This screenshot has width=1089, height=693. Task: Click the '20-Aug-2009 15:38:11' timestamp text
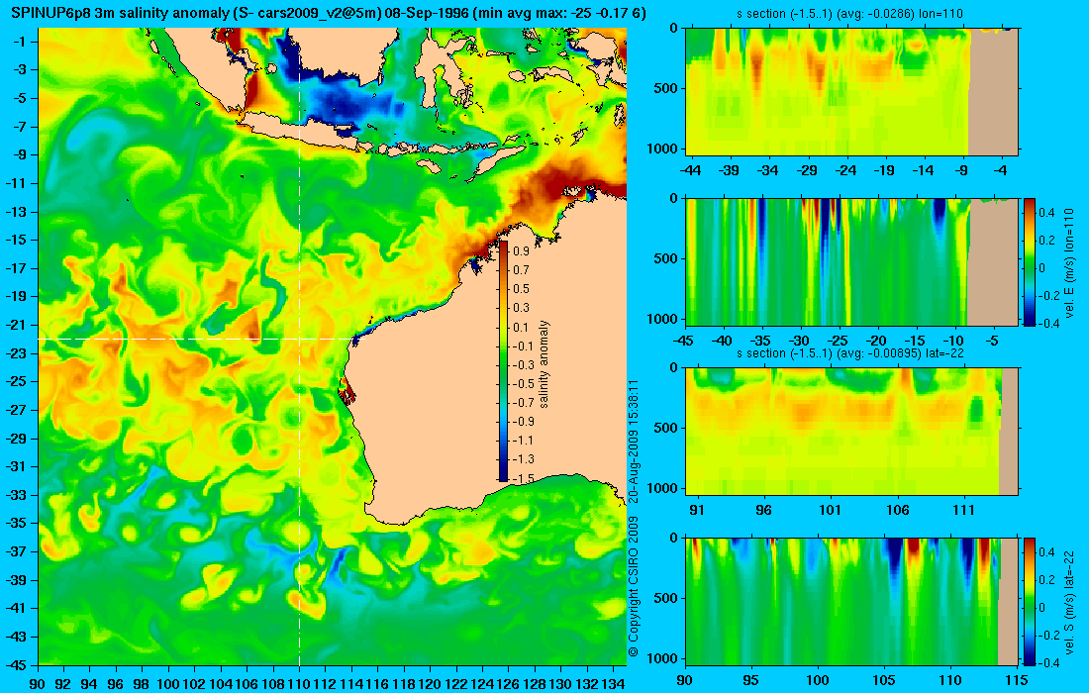pyautogui.click(x=633, y=440)
